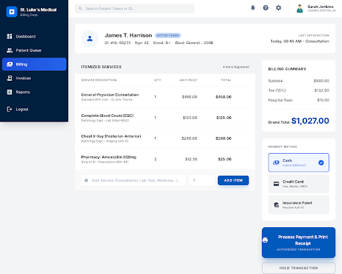Viewport: 342px width, 274px height.
Task: Click the St. Luke's Medical logo icon
Action: click(x=11, y=12)
